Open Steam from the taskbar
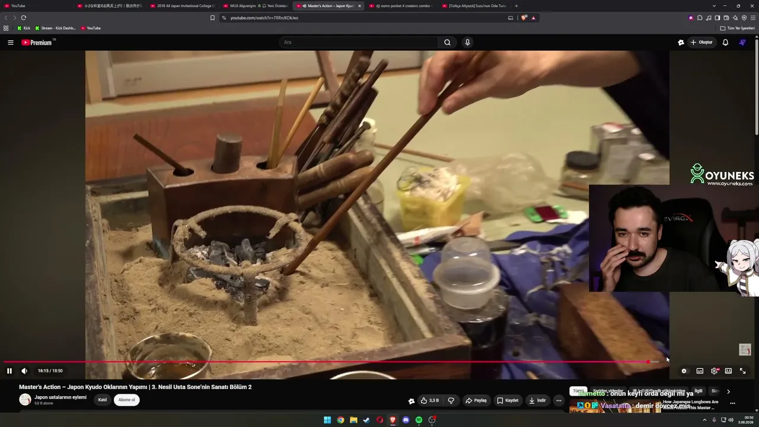 [366, 420]
